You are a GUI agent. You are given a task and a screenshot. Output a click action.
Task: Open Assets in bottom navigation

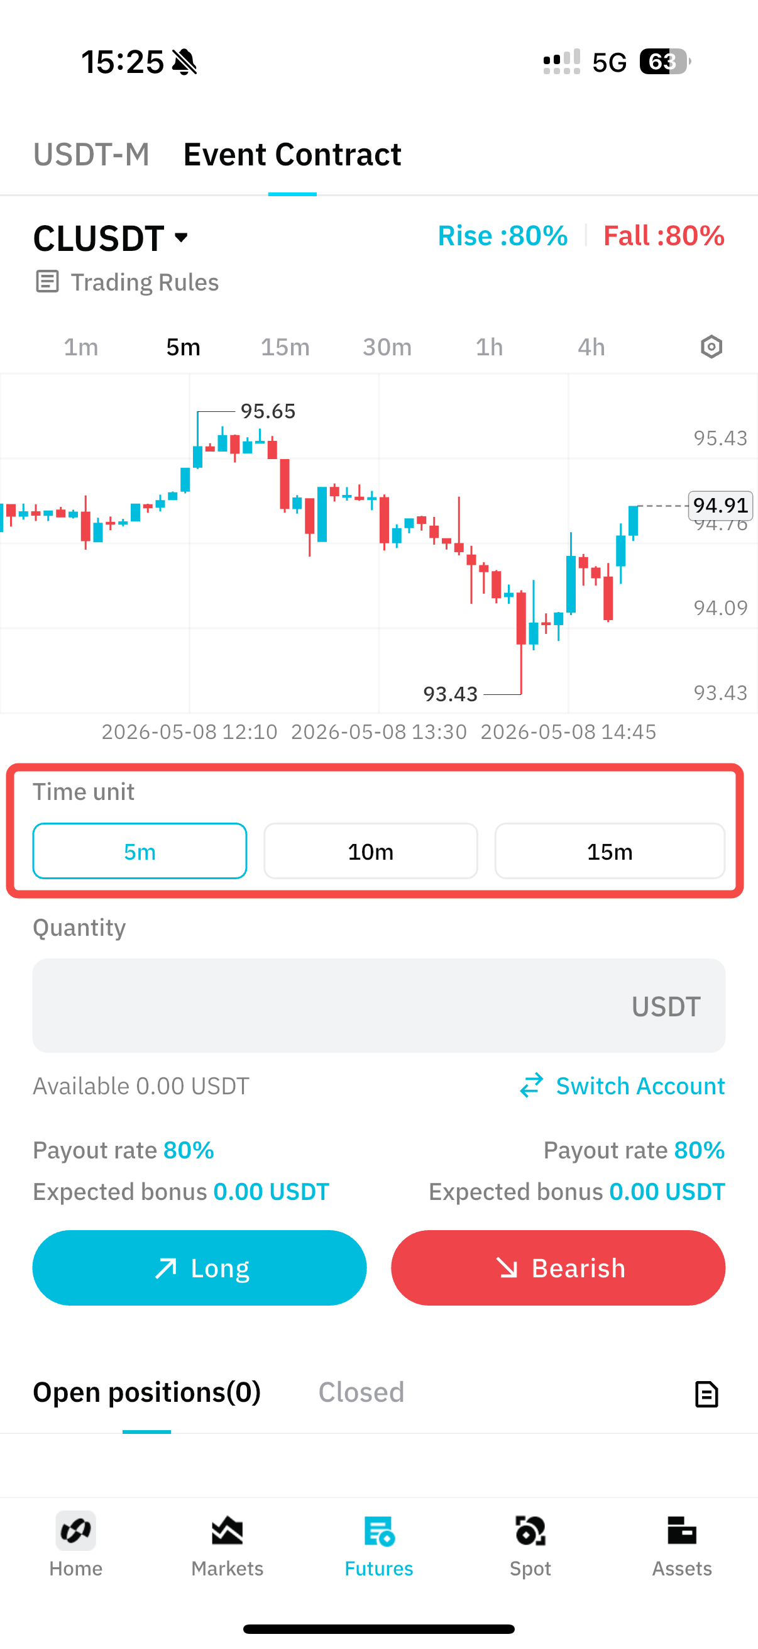click(x=682, y=1545)
